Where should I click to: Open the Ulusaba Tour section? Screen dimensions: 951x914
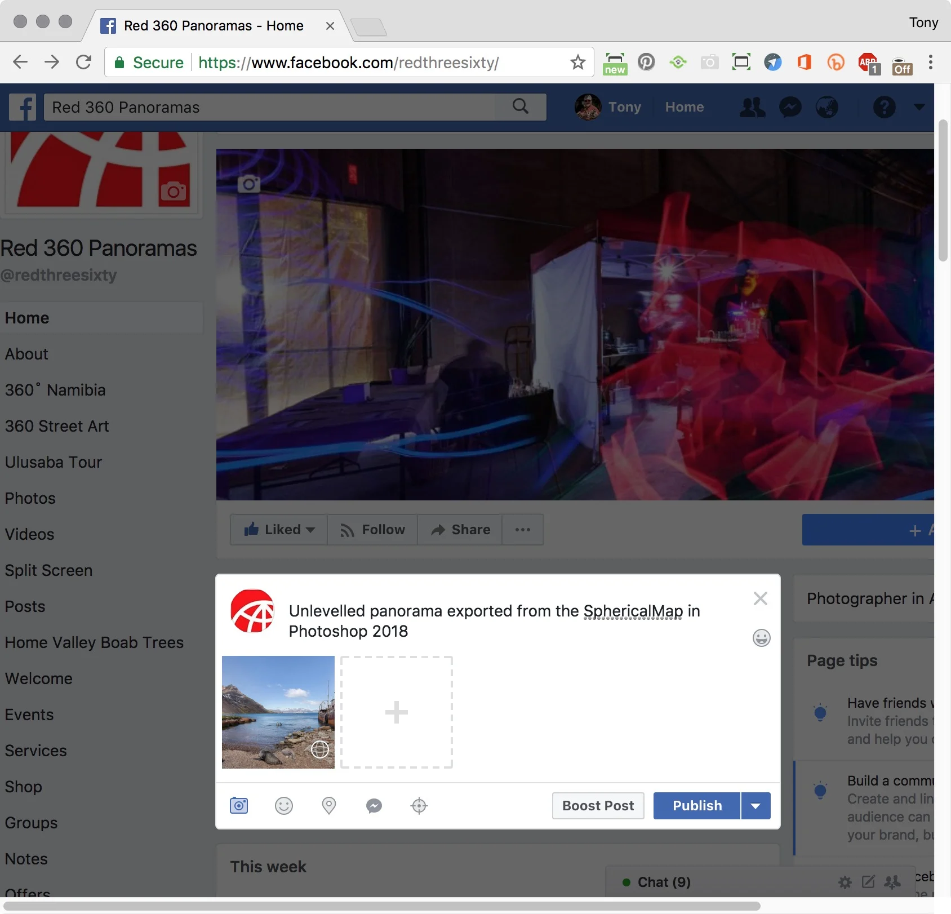pyautogui.click(x=54, y=462)
